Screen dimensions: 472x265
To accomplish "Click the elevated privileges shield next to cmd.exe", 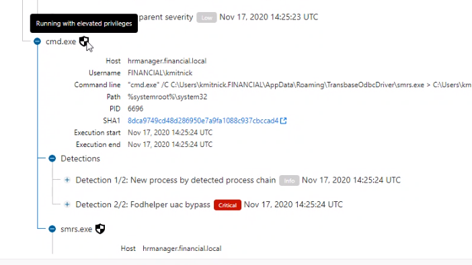I will 84,42.
